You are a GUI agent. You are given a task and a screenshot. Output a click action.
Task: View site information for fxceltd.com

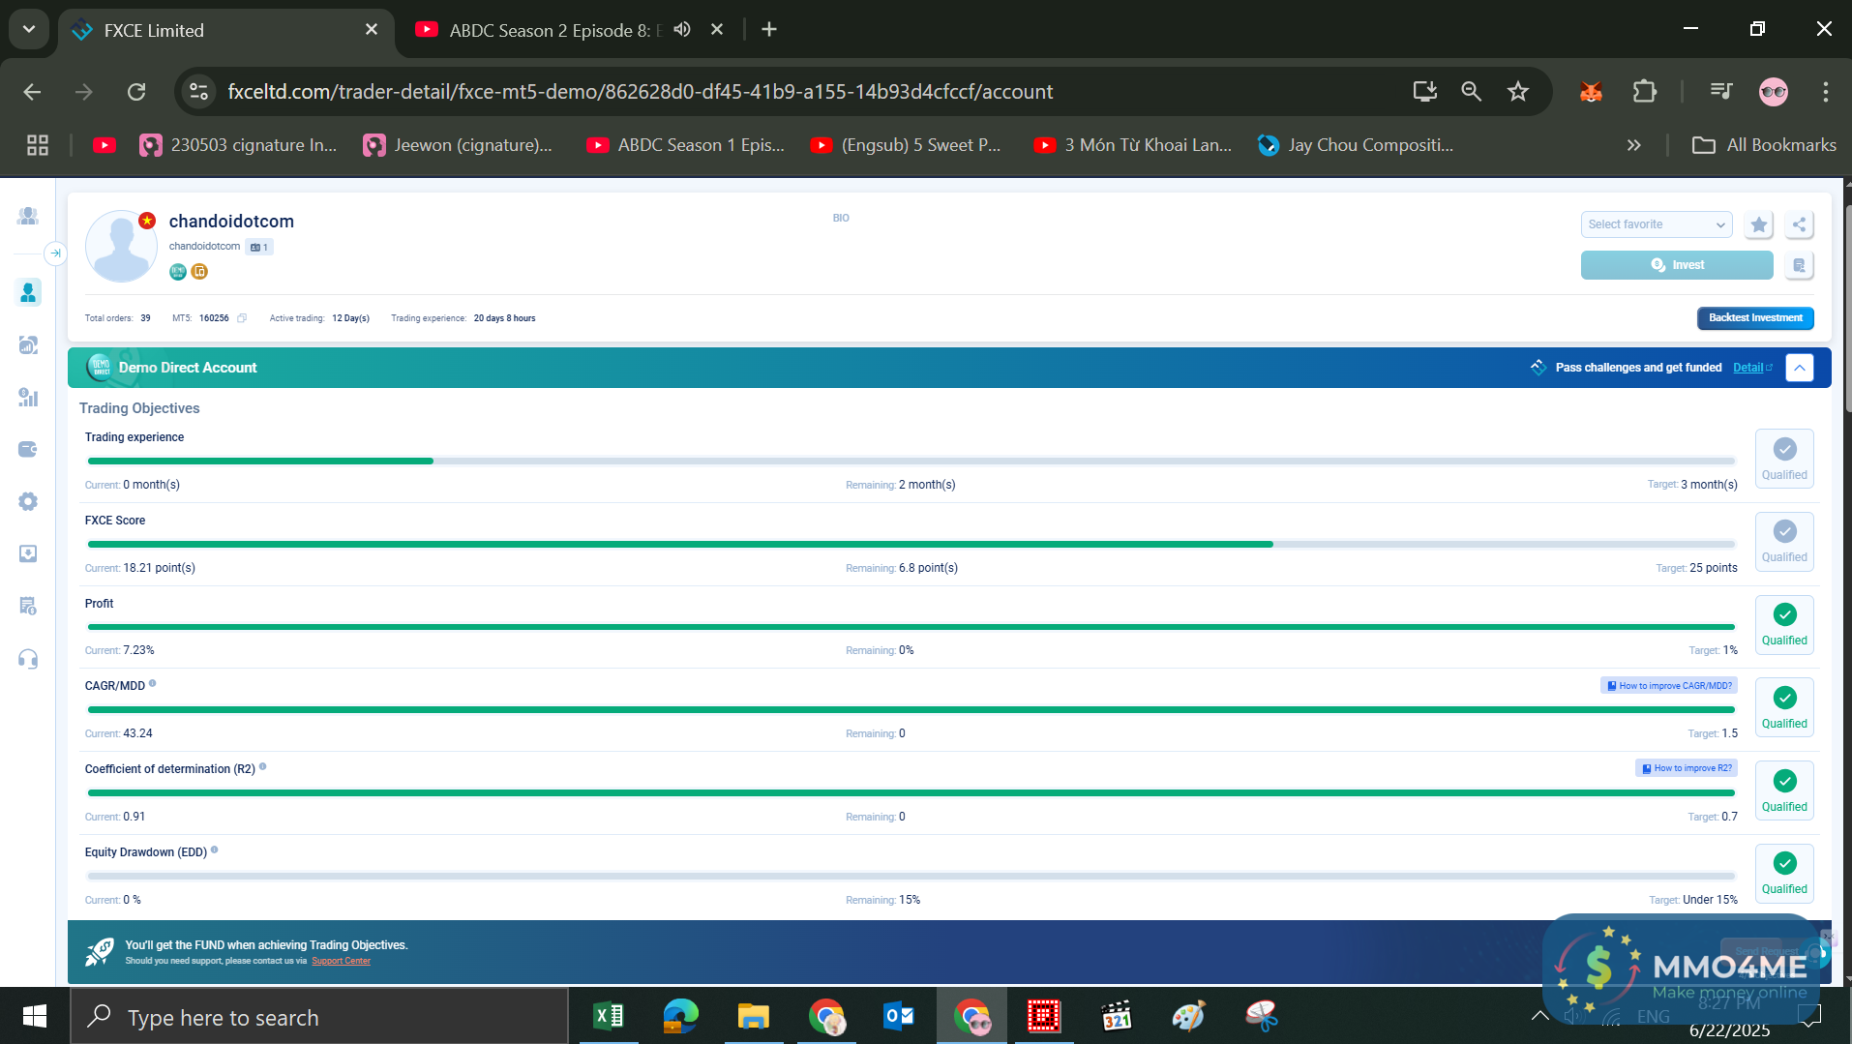point(198,92)
